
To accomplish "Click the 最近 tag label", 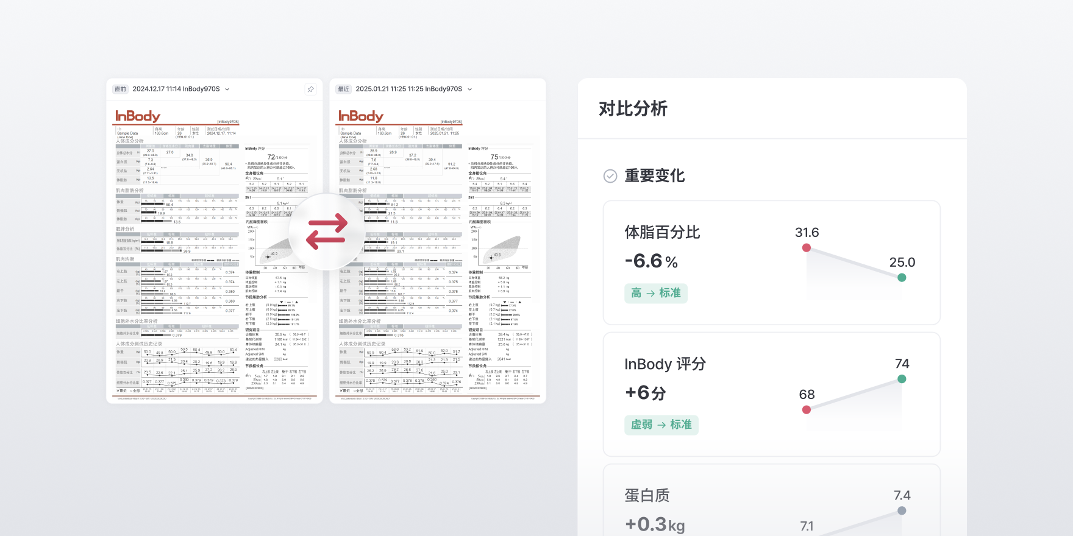I will (x=344, y=90).
